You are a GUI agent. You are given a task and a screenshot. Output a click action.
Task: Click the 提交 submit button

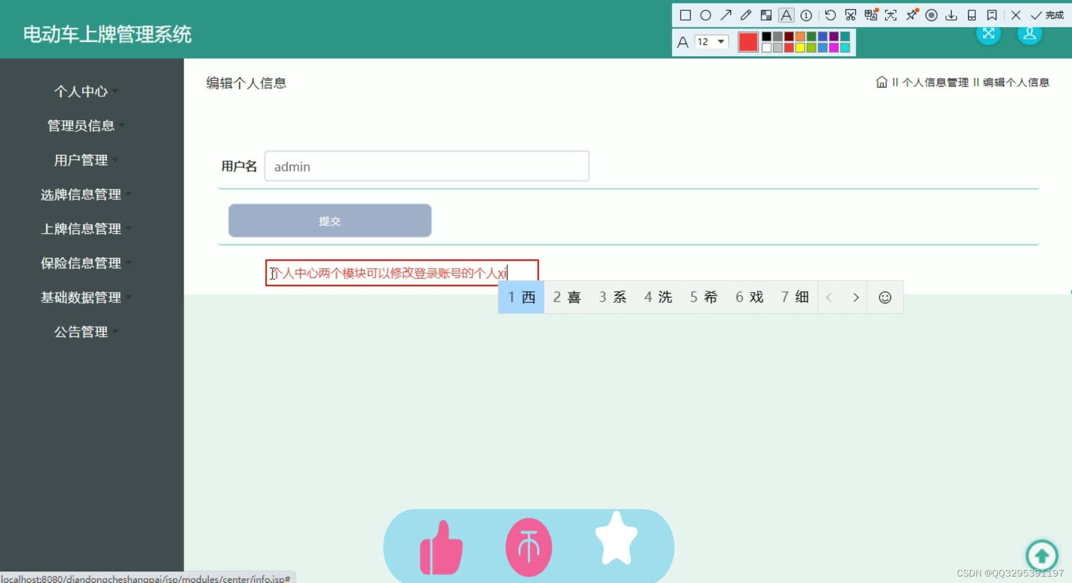330,221
